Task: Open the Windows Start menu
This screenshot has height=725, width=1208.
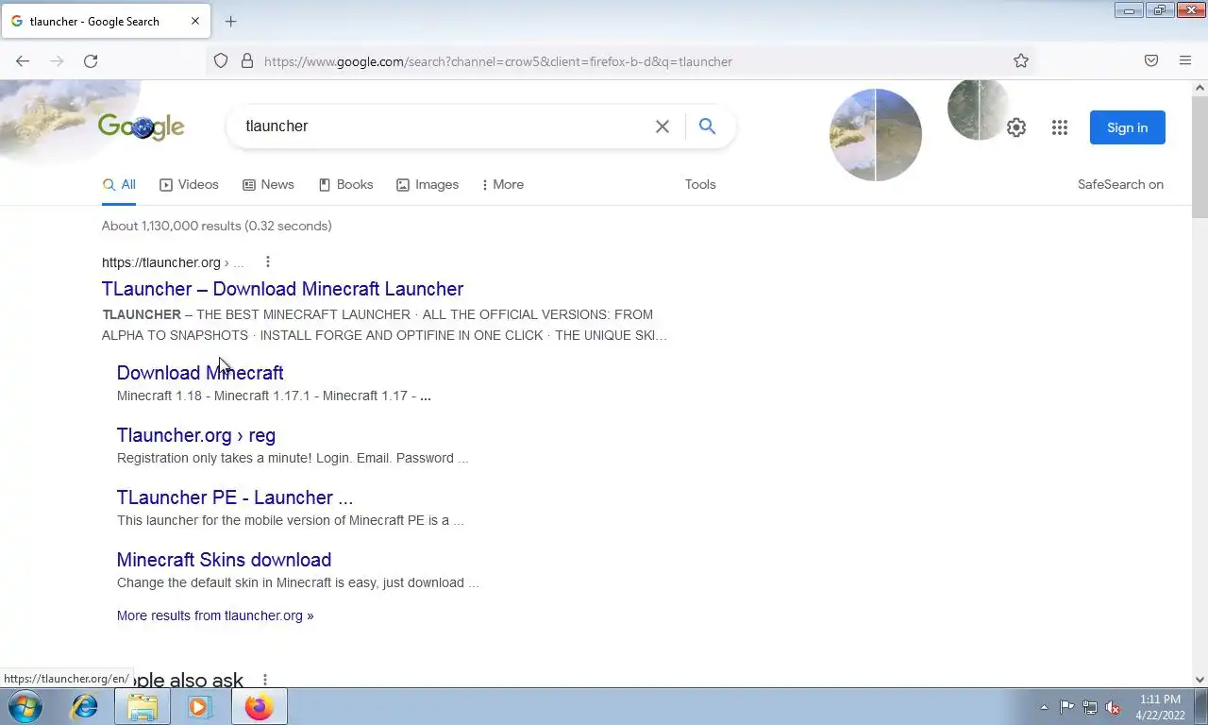Action: (25, 706)
